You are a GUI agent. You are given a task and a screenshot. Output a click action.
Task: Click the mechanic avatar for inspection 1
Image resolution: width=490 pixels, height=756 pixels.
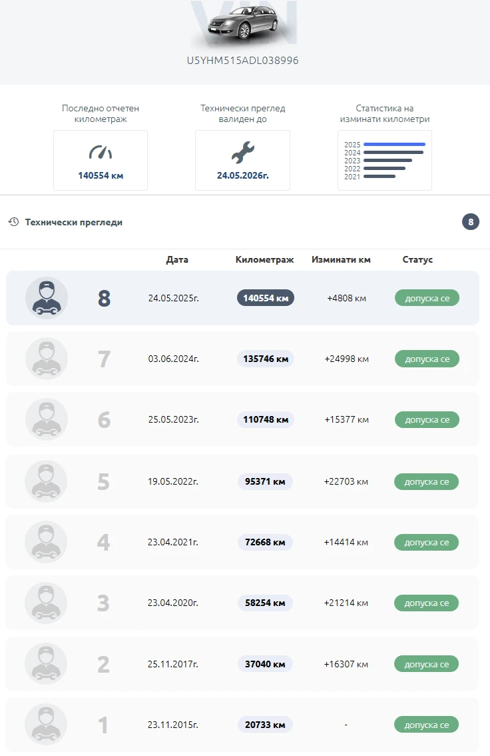(47, 724)
